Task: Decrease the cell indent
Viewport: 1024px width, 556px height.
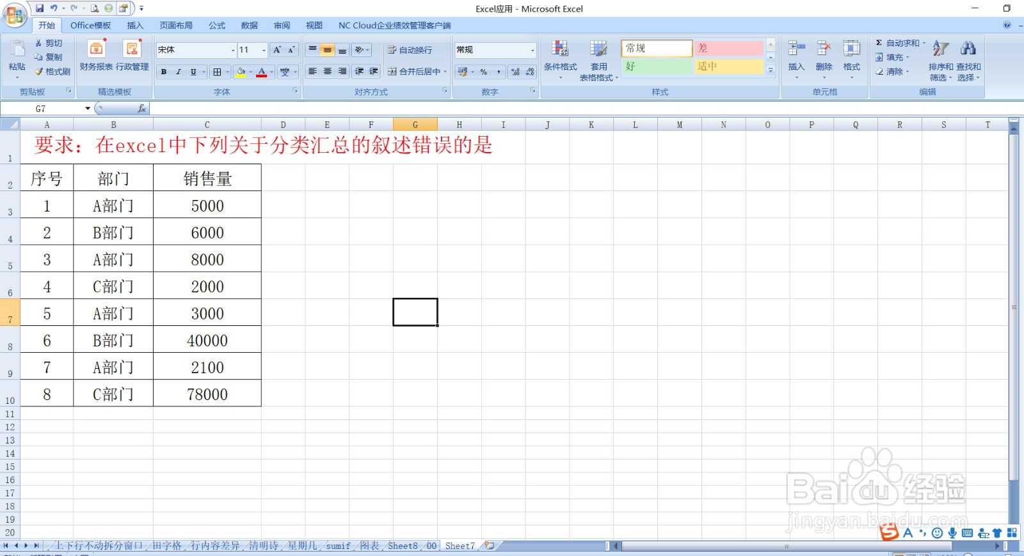Action: coord(359,72)
